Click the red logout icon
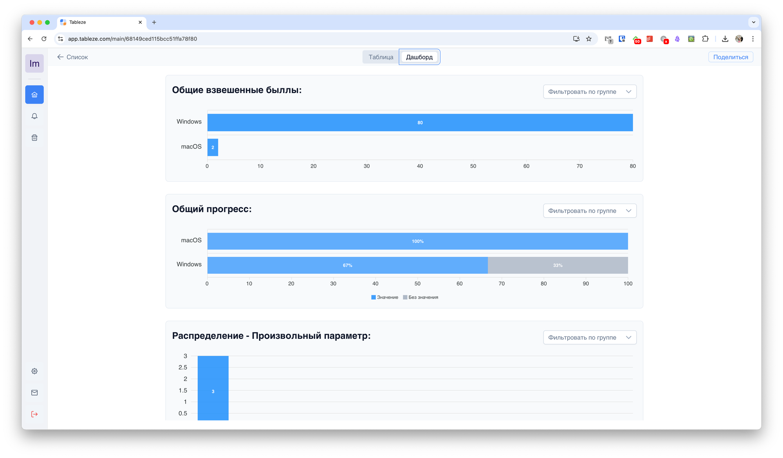Screen dimensions: 783x458 click(34, 414)
